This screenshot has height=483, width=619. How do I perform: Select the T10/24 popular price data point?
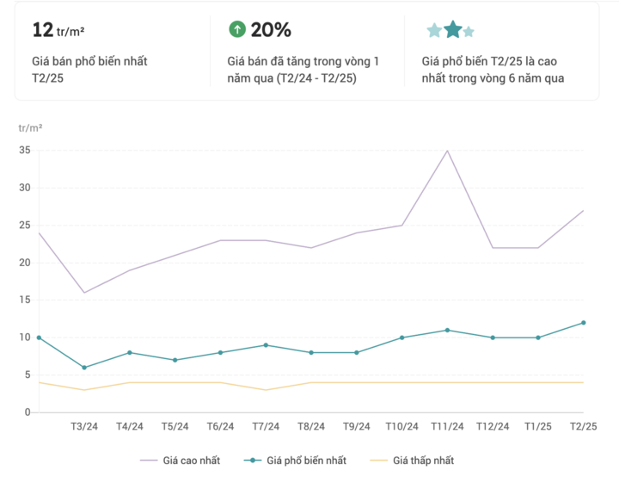[401, 337]
